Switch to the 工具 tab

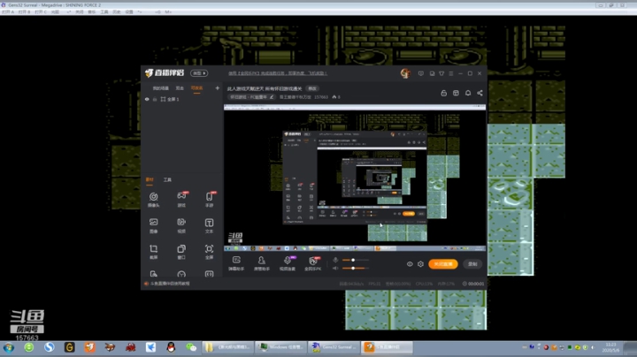pos(167,179)
